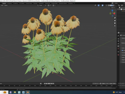Open the Texture Paint workspace tab
Image resolution: width=125 pixels, height=94 pixels.
pyautogui.click(x=29, y=3)
